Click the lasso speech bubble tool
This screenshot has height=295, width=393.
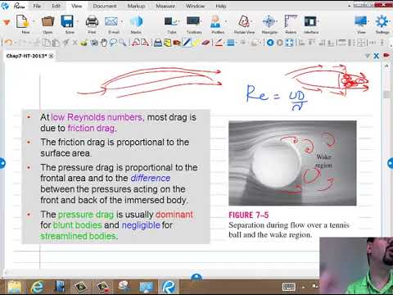[x=113, y=43]
